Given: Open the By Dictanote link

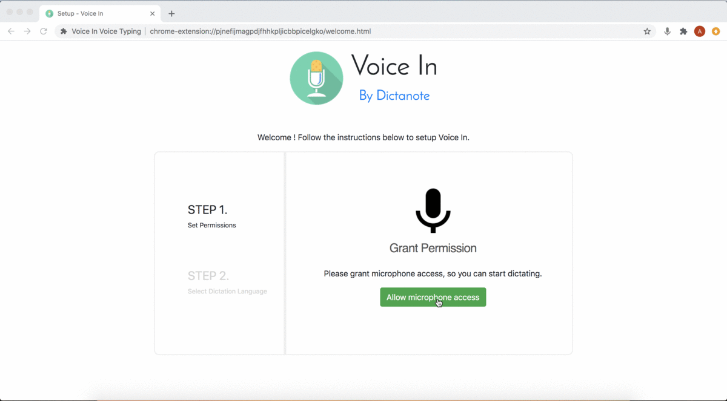Looking at the screenshot, I should pos(394,96).
